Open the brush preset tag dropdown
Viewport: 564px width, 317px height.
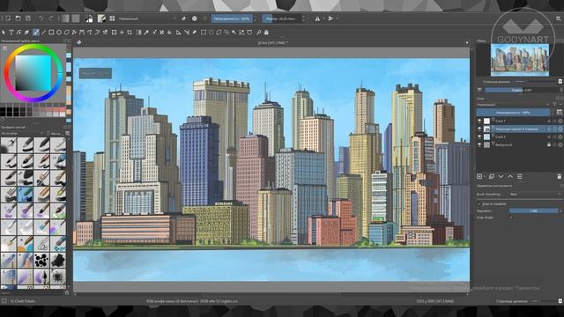point(22,133)
